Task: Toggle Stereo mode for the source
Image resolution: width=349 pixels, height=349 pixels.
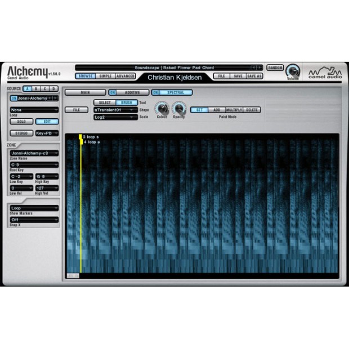Action: 21,133
